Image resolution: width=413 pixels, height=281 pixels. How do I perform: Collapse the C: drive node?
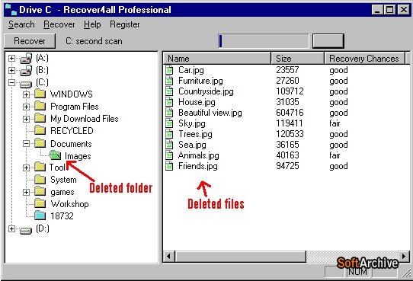(11, 82)
